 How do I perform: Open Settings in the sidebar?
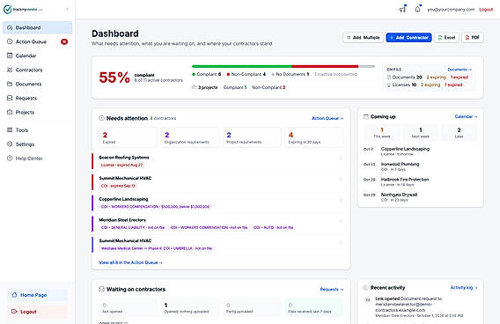[37, 144]
